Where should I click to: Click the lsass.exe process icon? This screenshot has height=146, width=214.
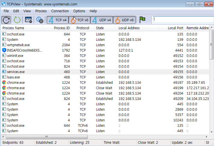[x=4, y=77]
